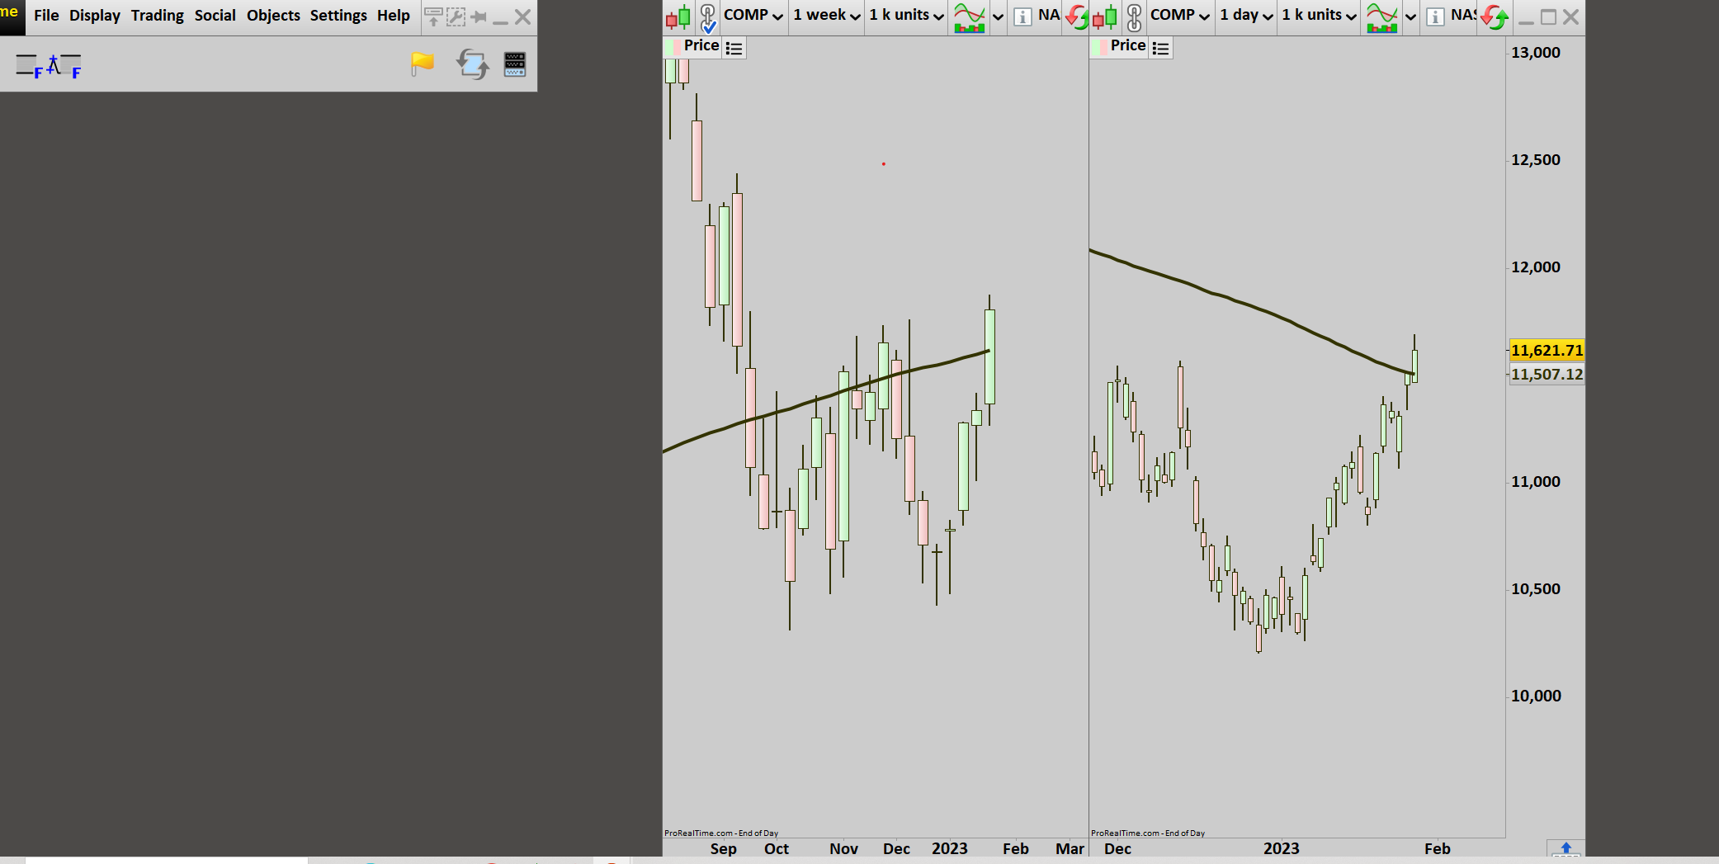Screen dimensions: 1719x864
Task: Click the Fibonacci tool icon with blue compass
Action: [x=64, y=66]
